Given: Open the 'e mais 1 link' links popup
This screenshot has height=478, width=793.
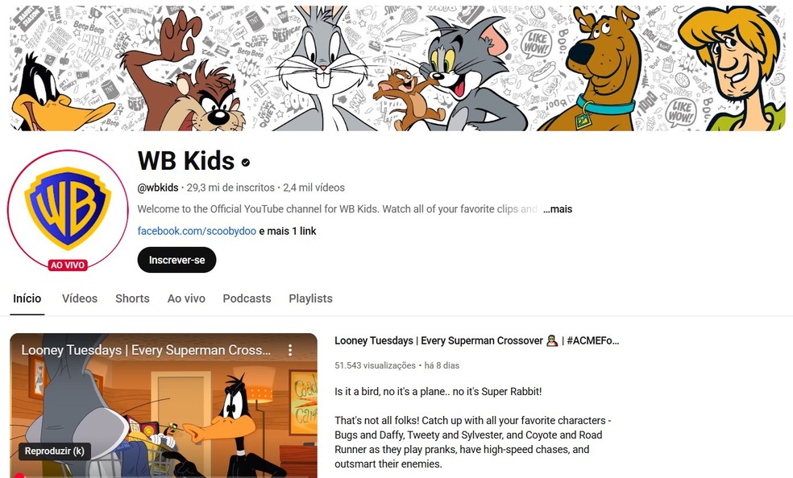Looking at the screenshot, I should coord(287,231).
